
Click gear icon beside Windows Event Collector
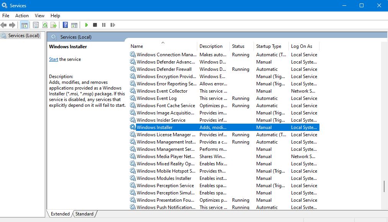133,91
